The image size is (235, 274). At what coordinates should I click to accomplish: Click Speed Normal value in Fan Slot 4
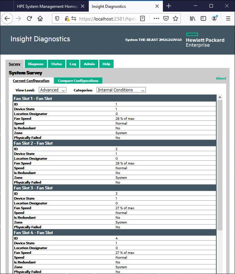(x=121, y=257)
